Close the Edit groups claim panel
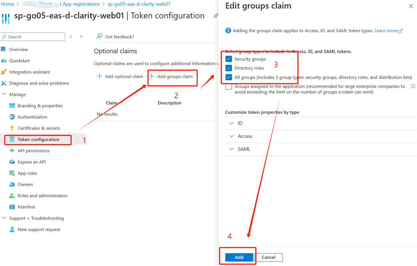The width and height of the screenshot is (417, 266). [411, 6]
